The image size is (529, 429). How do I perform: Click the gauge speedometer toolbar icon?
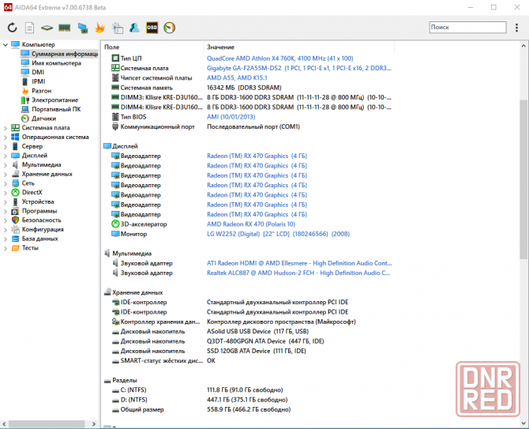point(170,28)
